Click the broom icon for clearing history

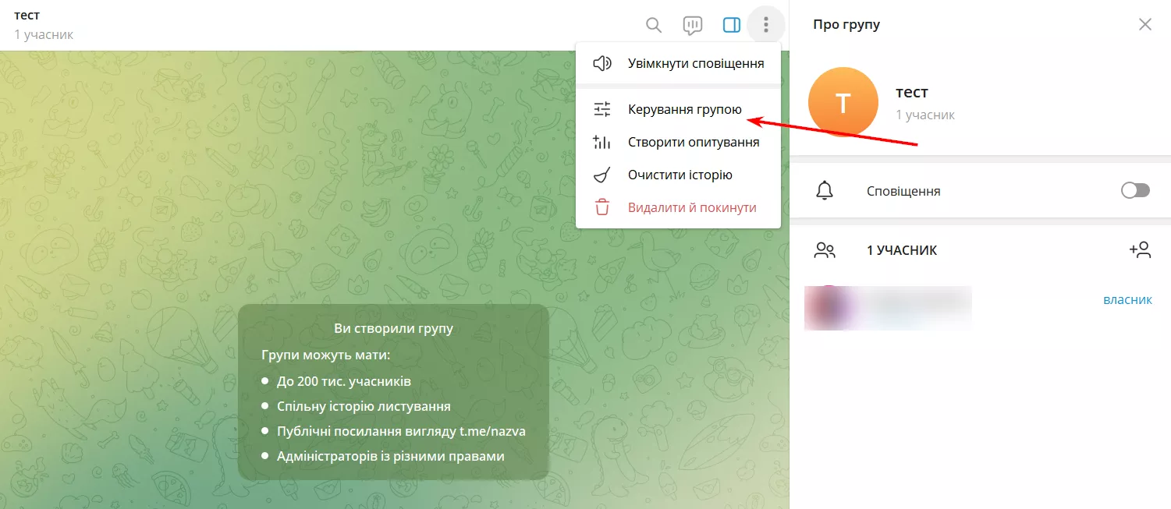click(x=602, y=175)
